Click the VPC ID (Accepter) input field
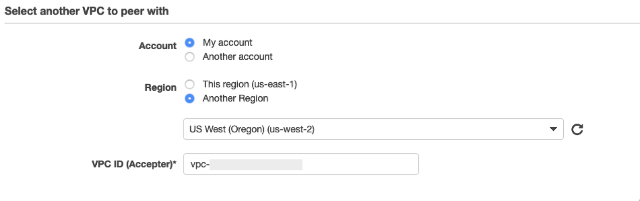The image size is (640, 201). (351, 164)
